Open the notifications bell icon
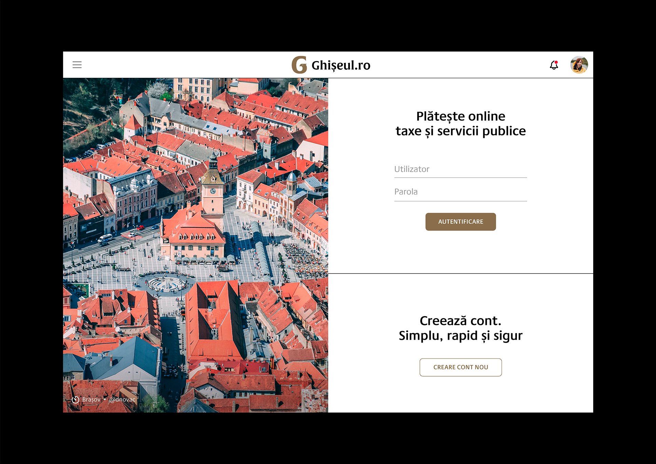 [x=554, y=65]
